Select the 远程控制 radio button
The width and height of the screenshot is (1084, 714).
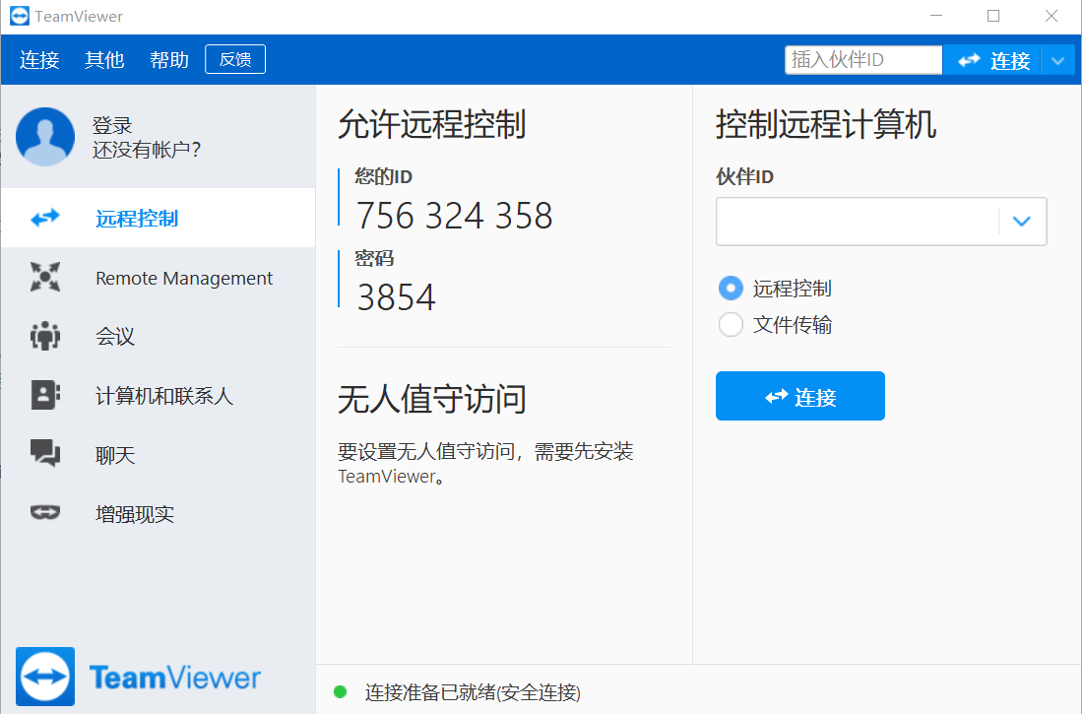[731, 288]
